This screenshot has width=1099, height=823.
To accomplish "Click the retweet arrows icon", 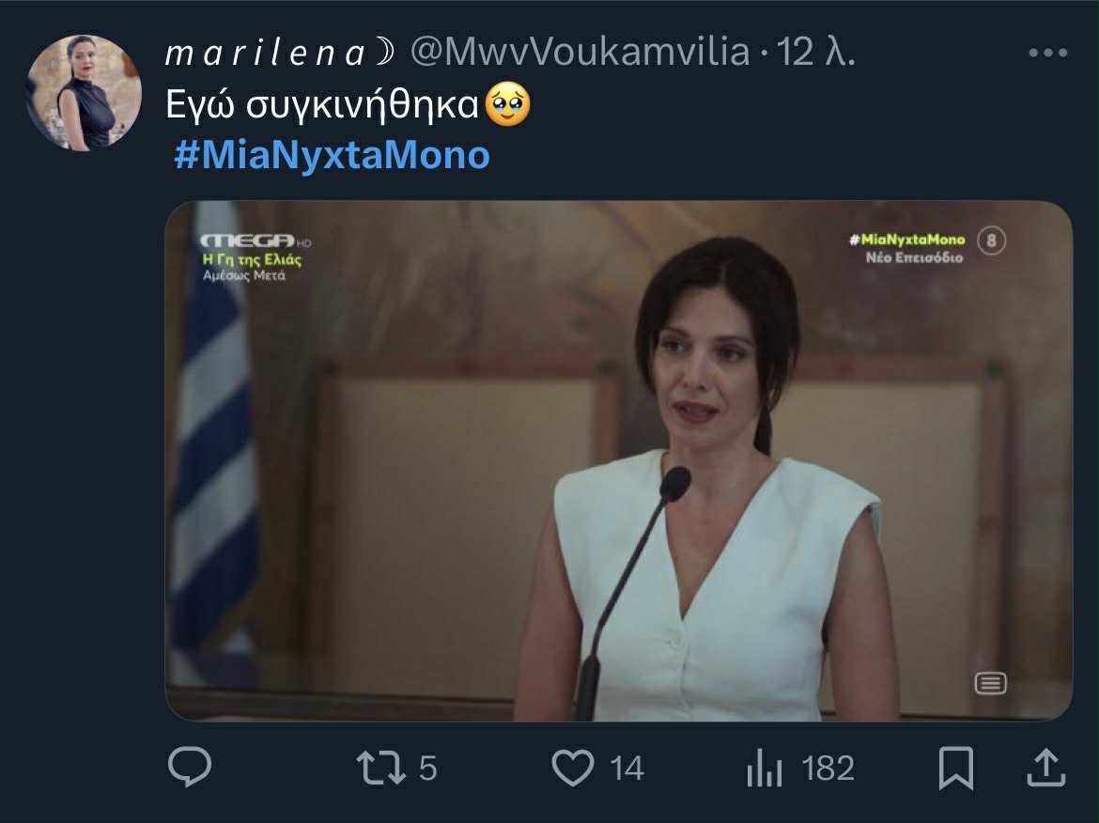I will click(x=381, y=769).
